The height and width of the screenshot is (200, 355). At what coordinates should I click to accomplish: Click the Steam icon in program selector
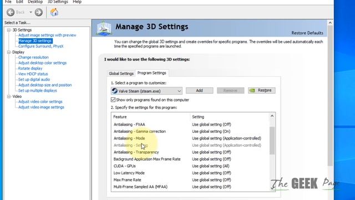click(115, 91)
